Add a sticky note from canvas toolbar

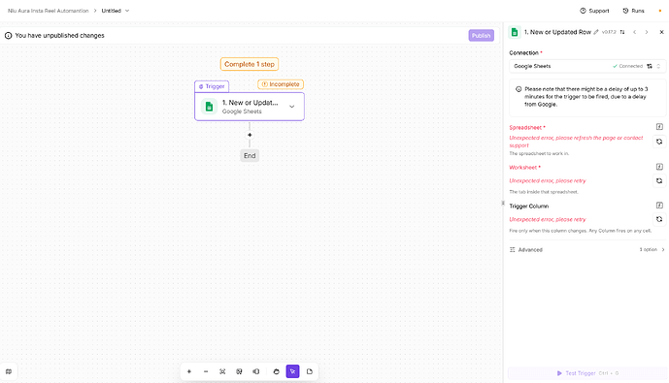click(310, 371)
